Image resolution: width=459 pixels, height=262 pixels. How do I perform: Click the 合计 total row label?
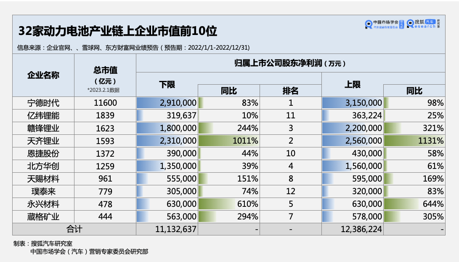pos(74,229)
